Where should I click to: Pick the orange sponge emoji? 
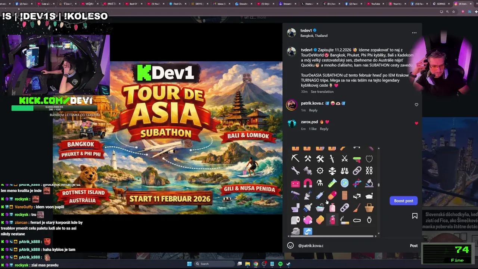[x=320, y=220]
